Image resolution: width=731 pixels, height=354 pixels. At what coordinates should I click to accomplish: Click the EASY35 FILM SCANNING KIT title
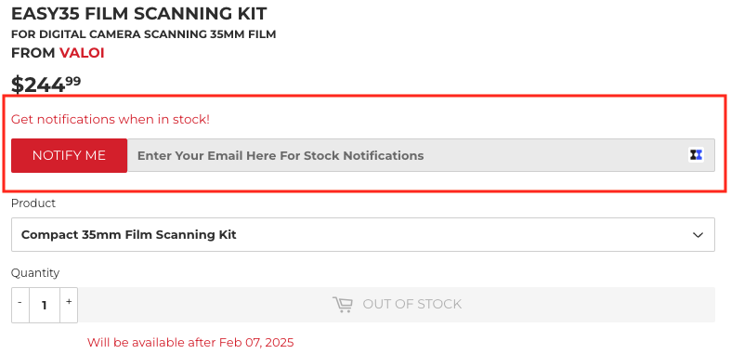[139, 14]
